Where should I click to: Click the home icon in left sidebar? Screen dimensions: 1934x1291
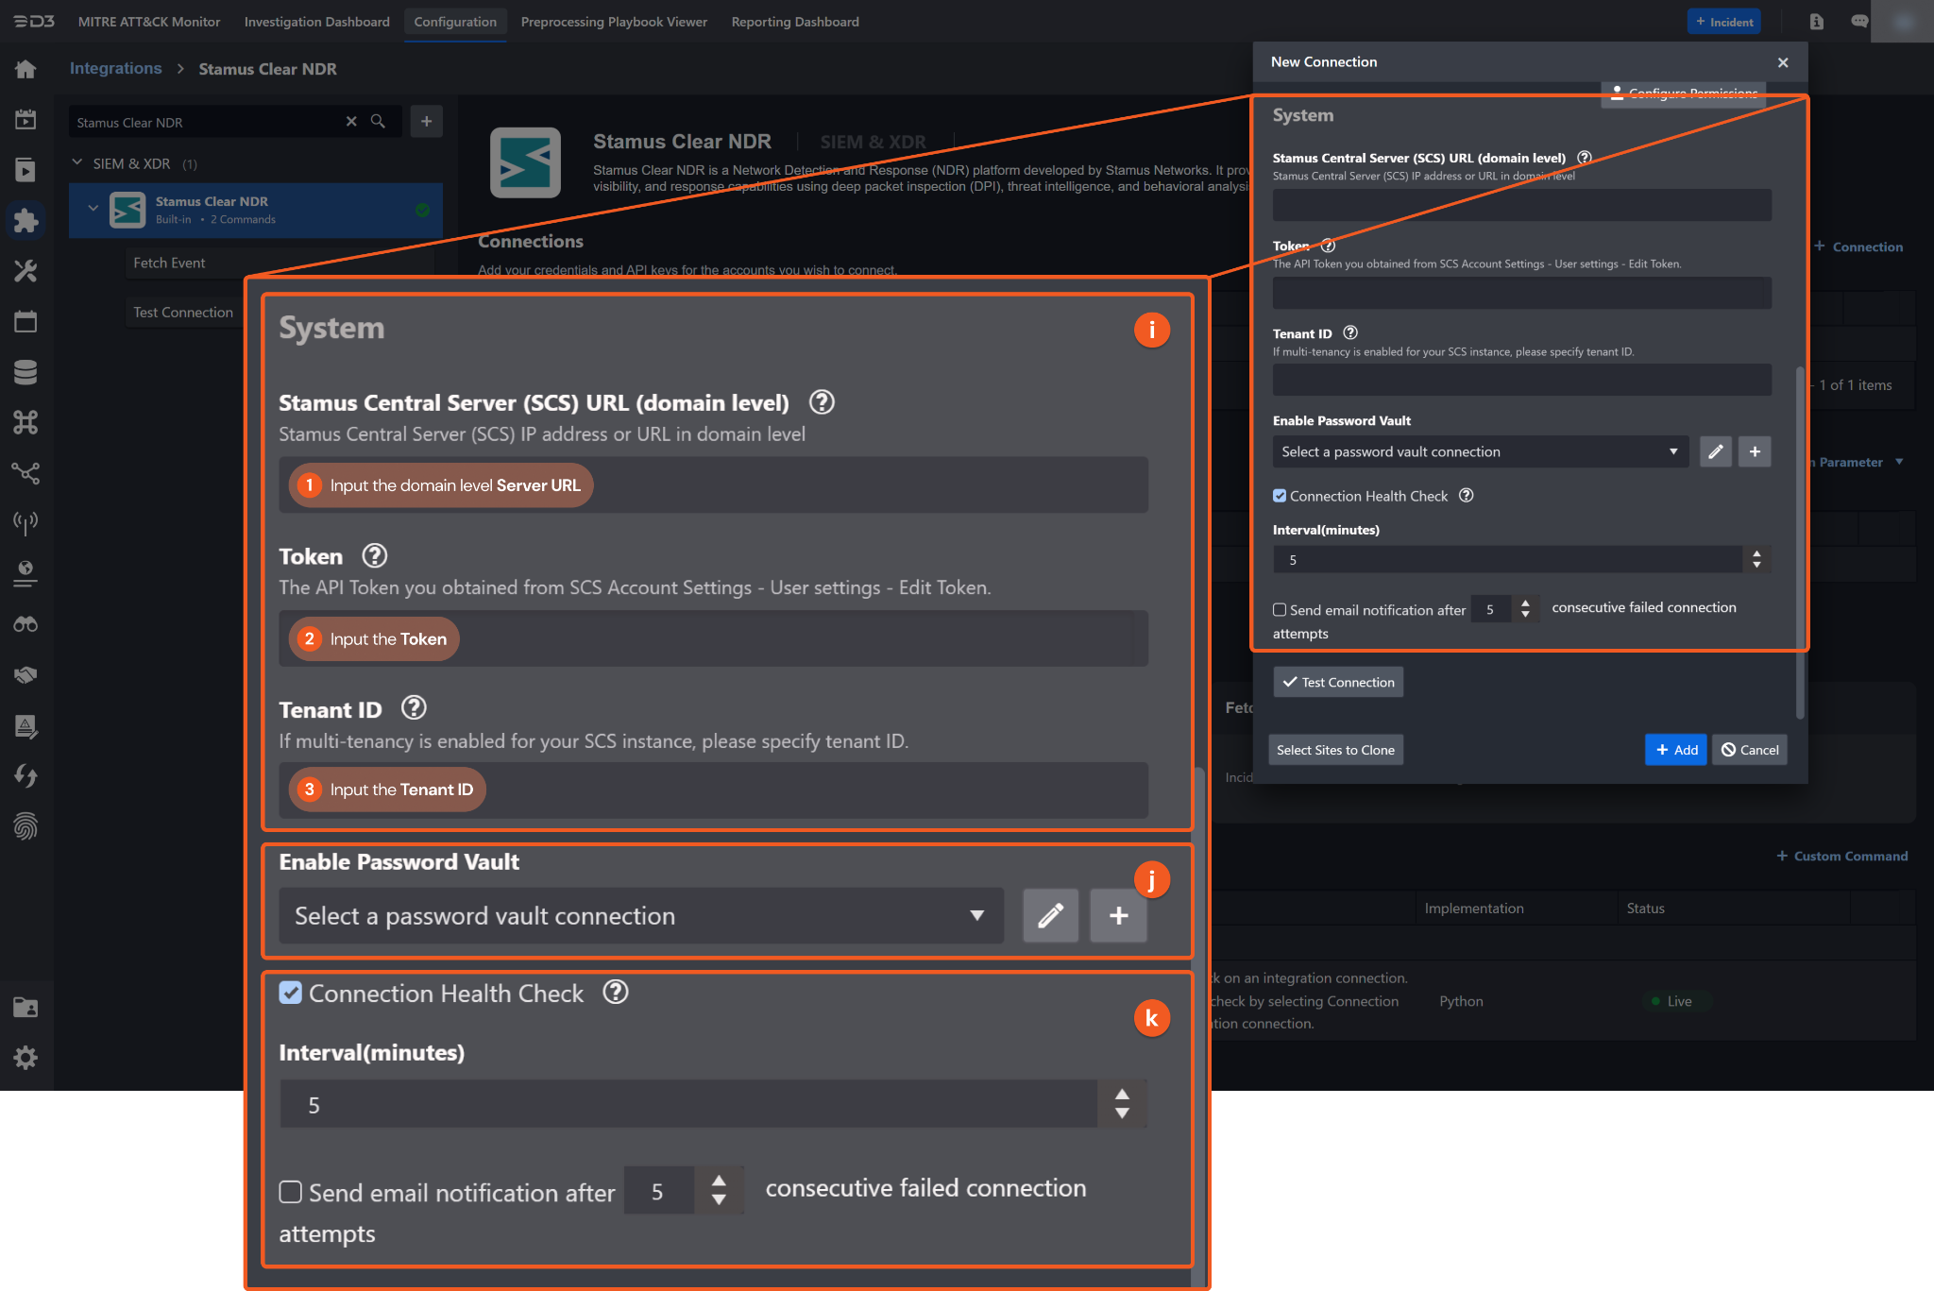pos(25,69)
